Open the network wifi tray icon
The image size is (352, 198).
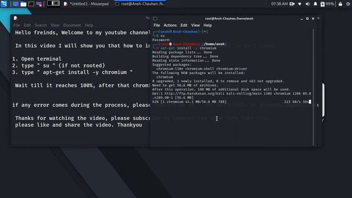[300, 4]
